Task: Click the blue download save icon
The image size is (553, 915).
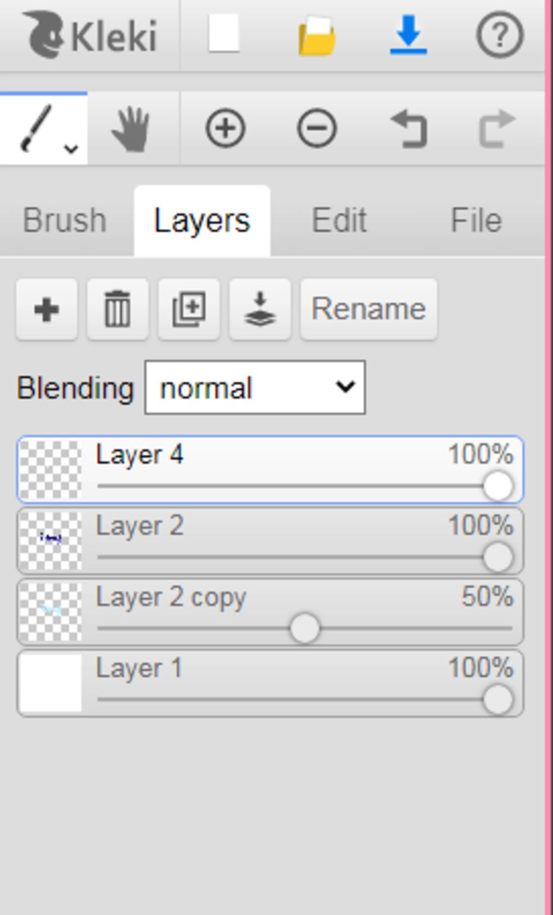Action: point(408,35)
